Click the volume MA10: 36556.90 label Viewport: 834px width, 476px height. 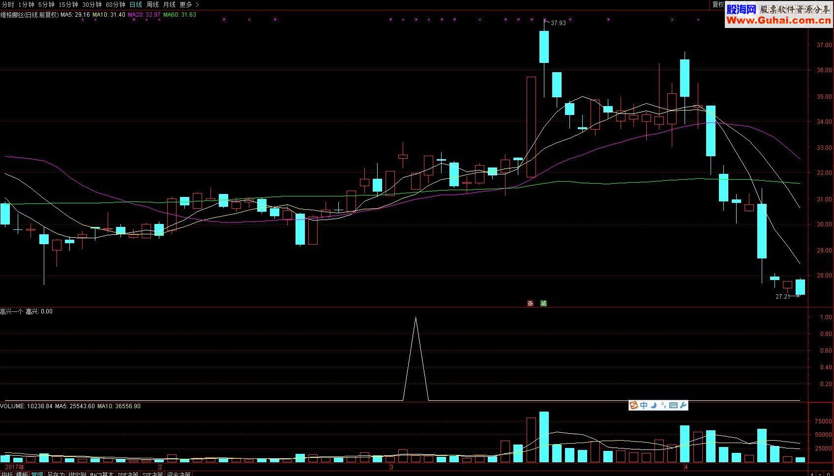119,406
